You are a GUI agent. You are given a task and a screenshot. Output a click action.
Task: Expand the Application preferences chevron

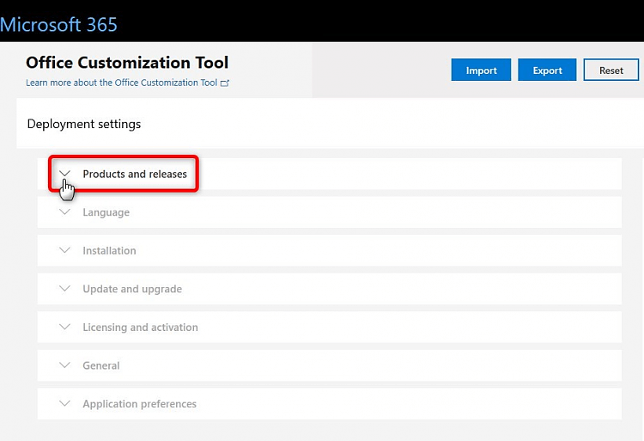point(65,403)
